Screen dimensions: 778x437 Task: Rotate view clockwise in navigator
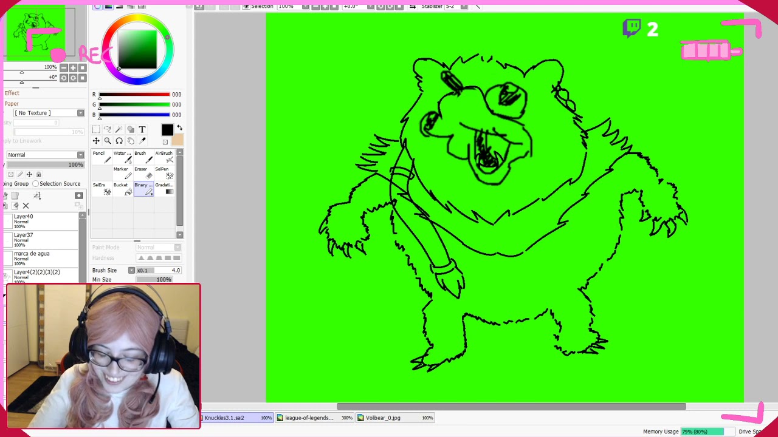73,78
